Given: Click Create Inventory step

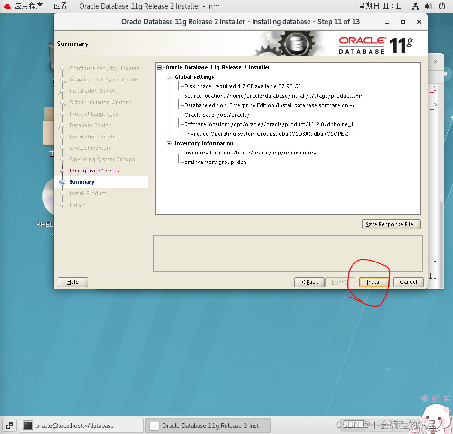Looking at the screenshot, I should [91, 148].
